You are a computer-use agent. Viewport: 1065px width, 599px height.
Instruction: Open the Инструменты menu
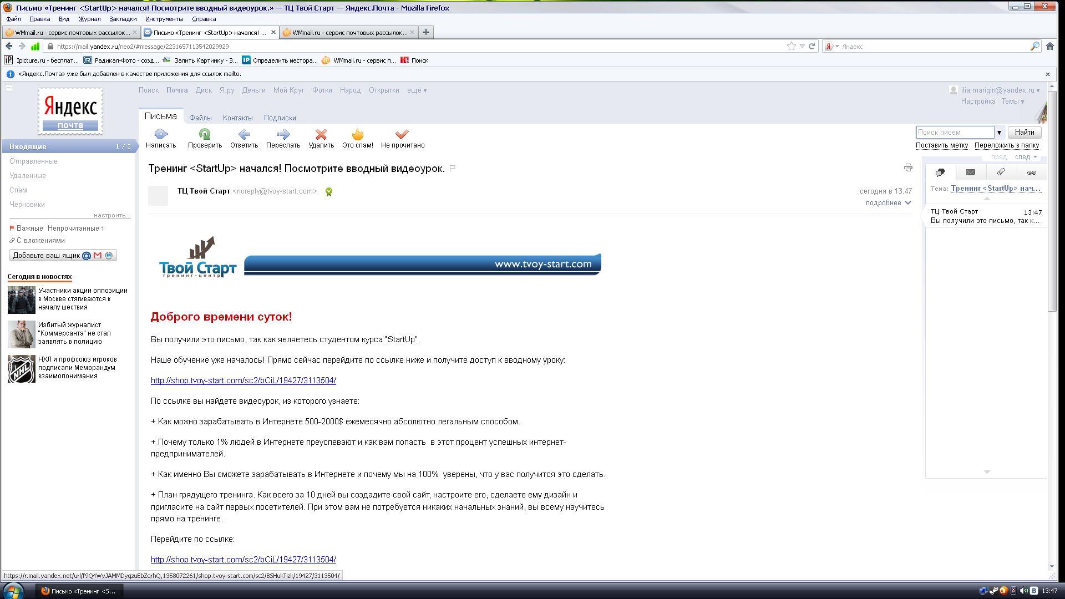click(x=164, y=19)
